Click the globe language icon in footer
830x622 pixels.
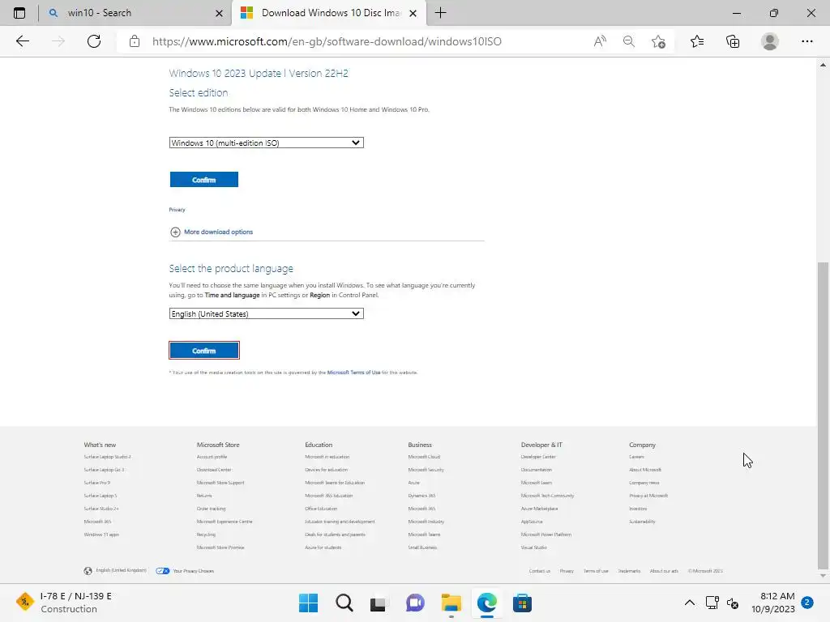click(x=88, y=571)
